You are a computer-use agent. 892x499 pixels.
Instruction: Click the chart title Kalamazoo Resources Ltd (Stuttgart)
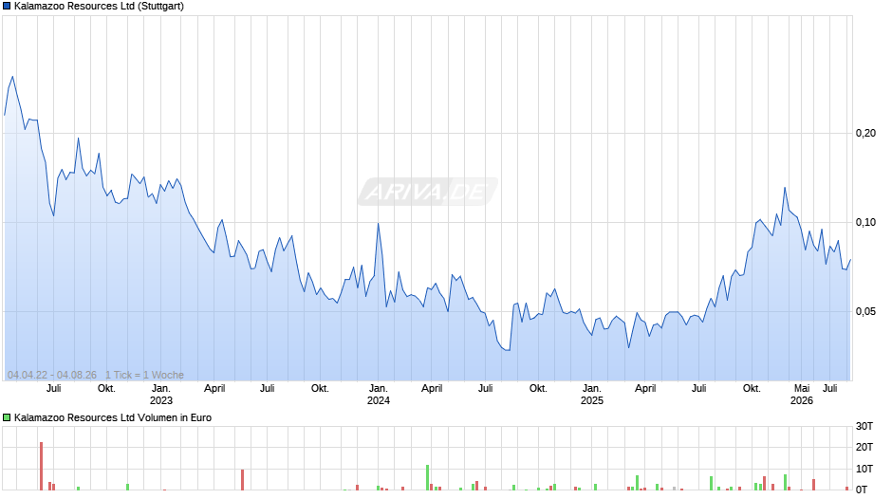tap(99, 7)
